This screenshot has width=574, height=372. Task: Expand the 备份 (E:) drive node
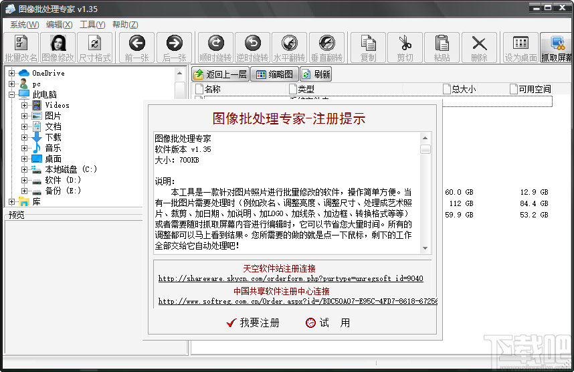tap(24, 191)
